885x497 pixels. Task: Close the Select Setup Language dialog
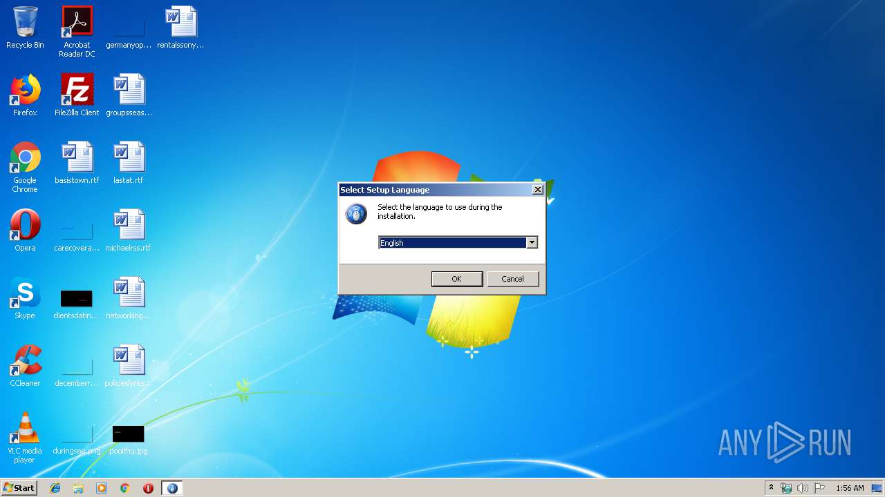tap(538, 190)
